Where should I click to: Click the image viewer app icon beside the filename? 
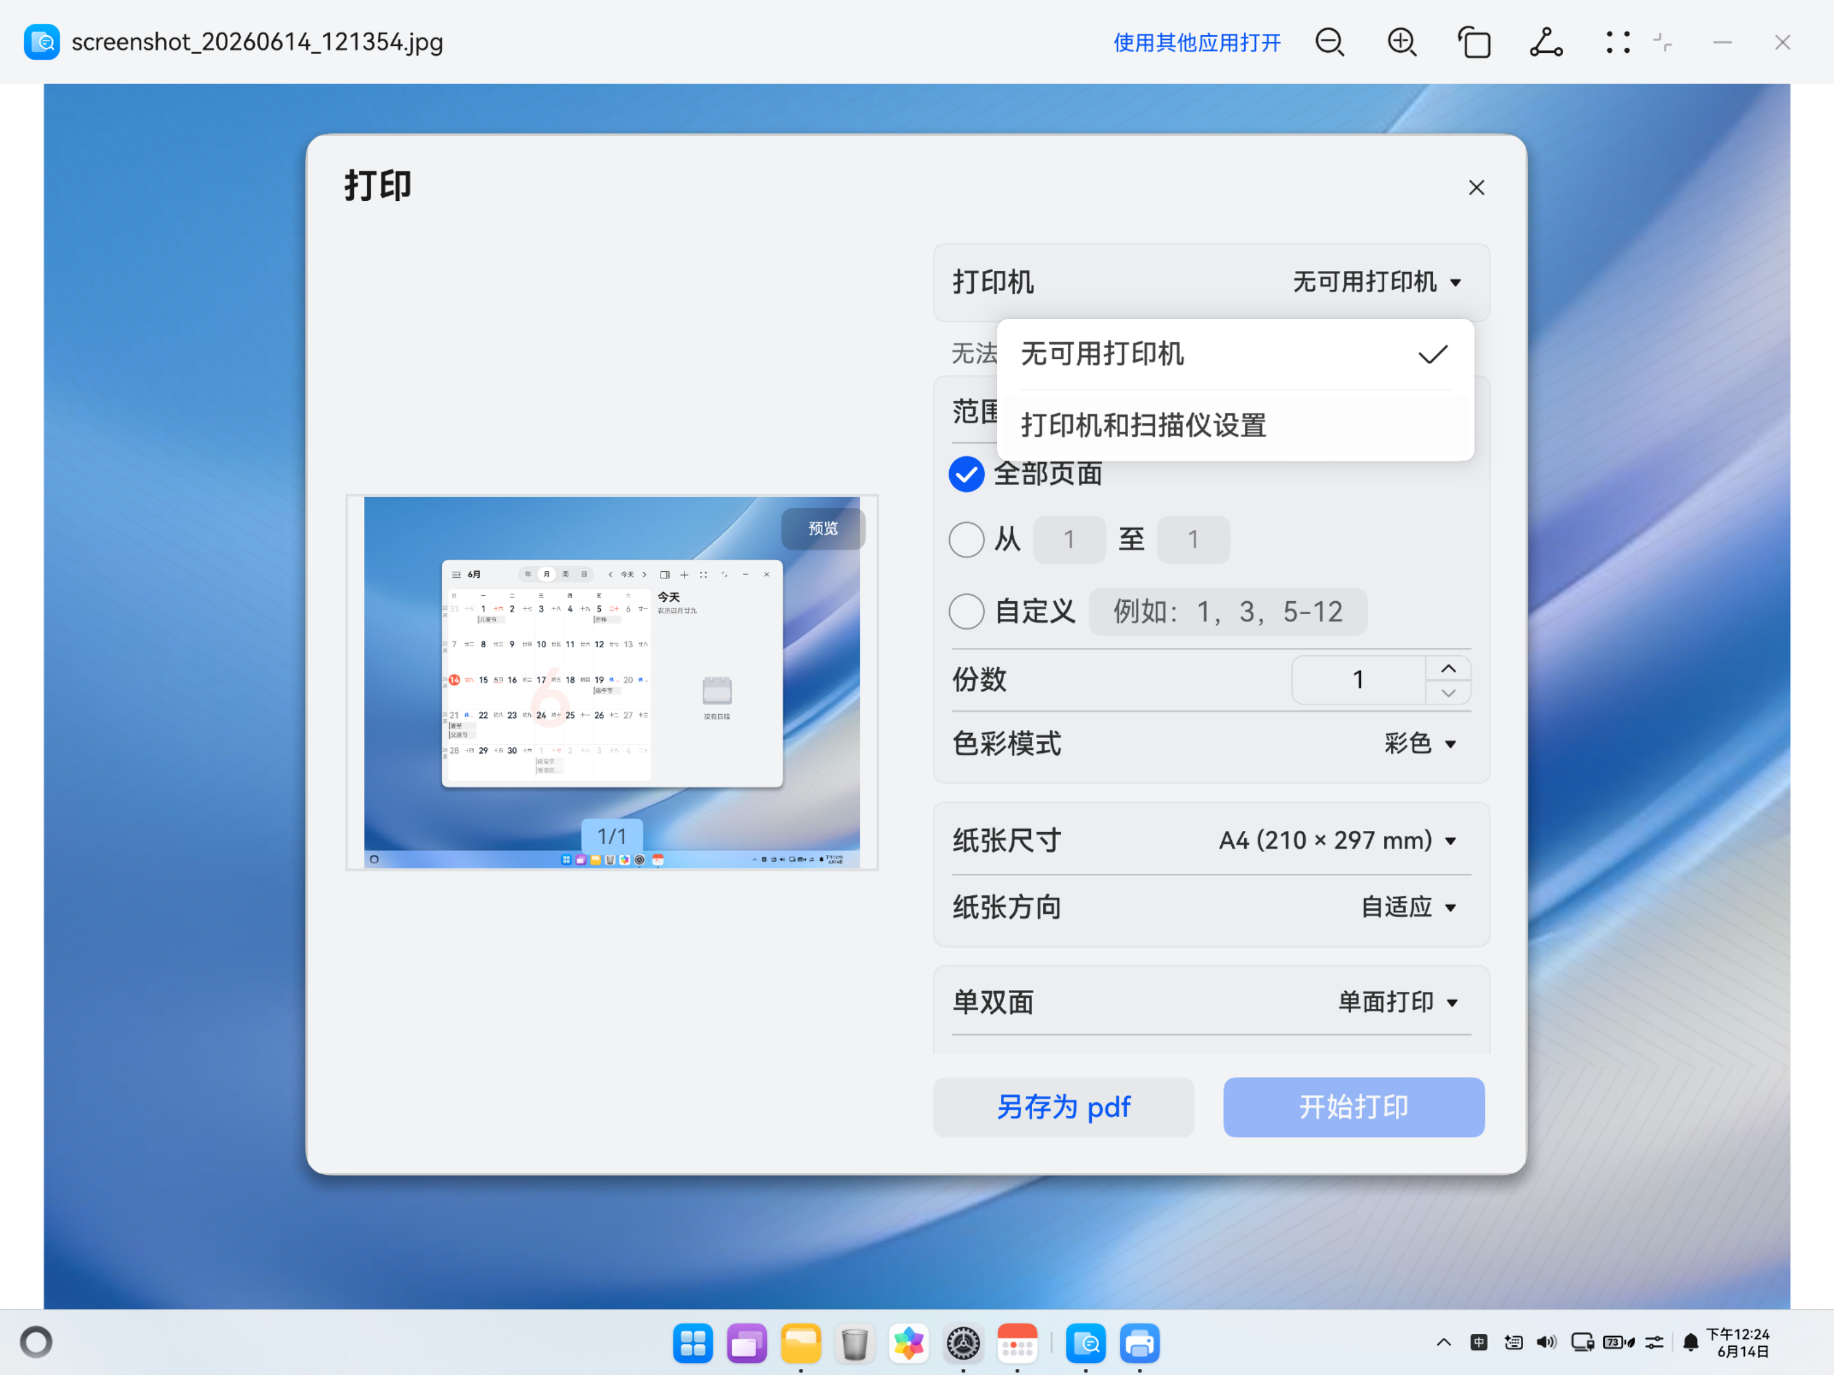42,42
